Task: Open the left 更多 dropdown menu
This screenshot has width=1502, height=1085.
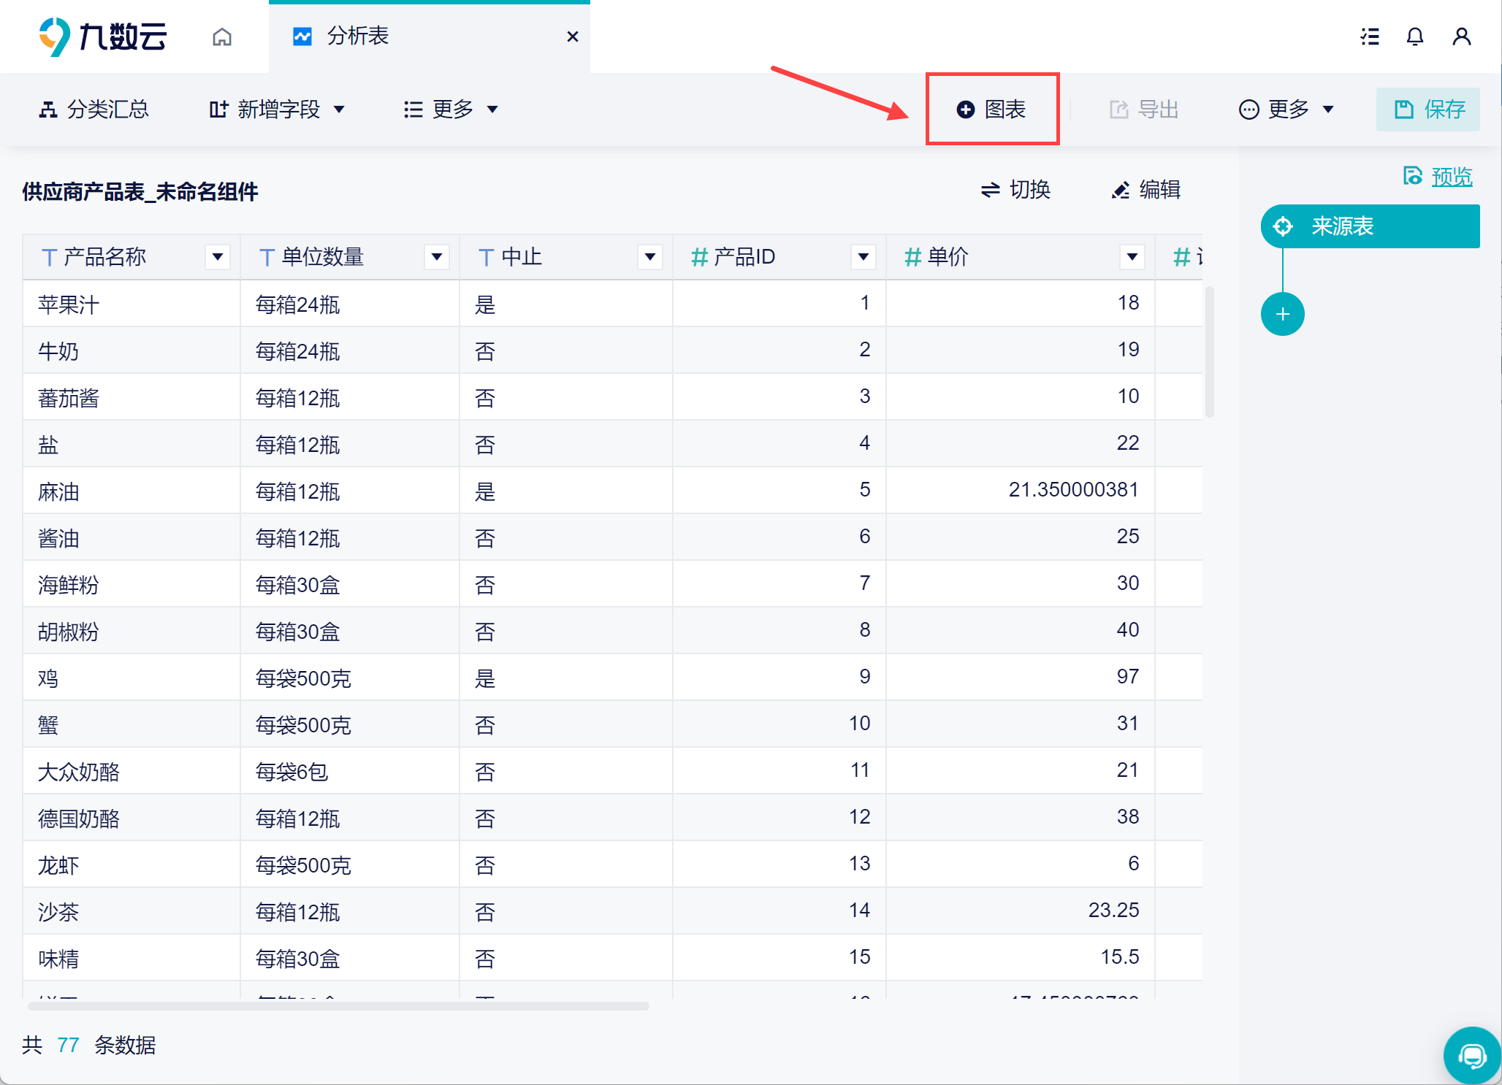Action: coord(451,110)
